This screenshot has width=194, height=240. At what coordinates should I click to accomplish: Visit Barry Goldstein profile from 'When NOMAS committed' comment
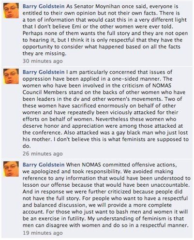click(x=44, y=165)
